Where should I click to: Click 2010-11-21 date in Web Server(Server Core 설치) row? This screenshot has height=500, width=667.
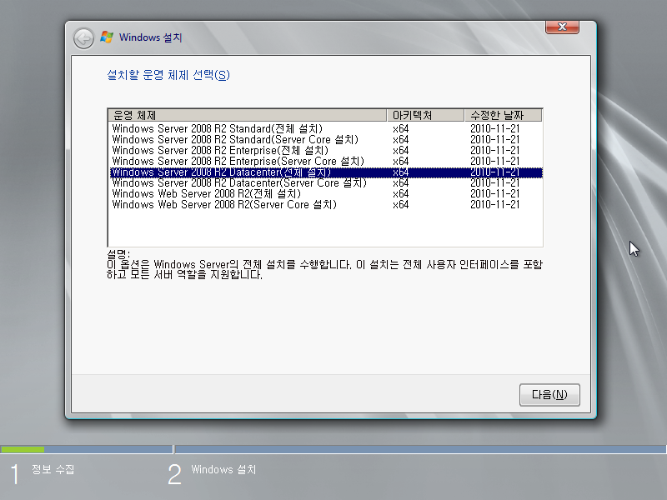pyautogui.click(x=494, y=204)
